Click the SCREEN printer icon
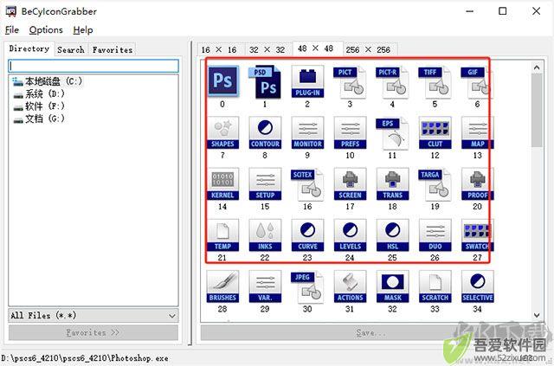 [350, 184]
